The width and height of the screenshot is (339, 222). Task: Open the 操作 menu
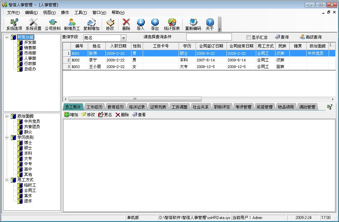[65, 13]
